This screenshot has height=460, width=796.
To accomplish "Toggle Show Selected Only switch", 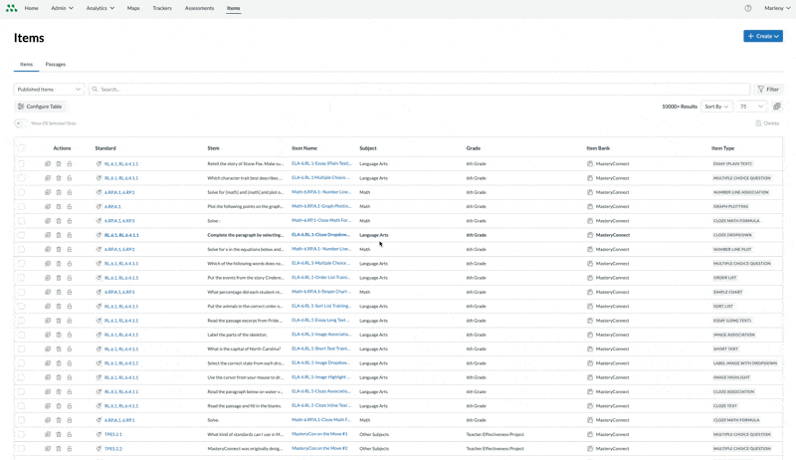I will pos(20,123).
